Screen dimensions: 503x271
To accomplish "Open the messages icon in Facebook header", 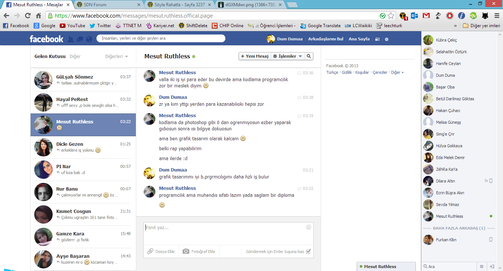I will pos(80,39).
